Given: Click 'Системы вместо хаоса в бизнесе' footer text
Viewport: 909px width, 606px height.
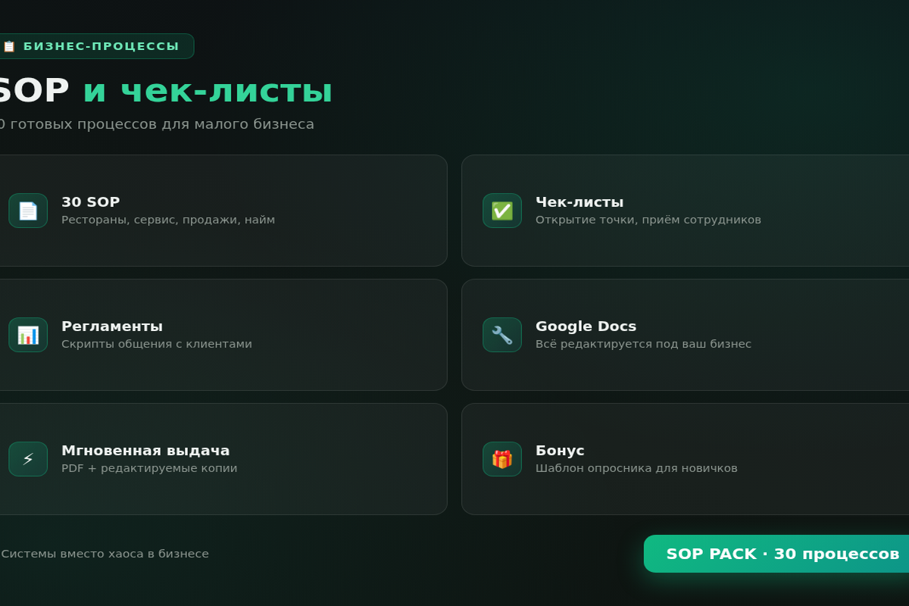Looking at the screenshot, I should [x=105, y=554].
